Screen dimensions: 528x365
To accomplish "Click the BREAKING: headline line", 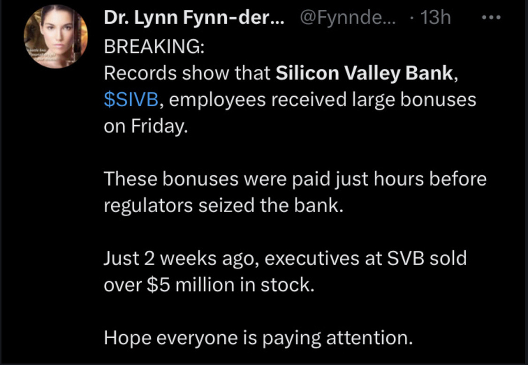I will [x=154, y=47].
